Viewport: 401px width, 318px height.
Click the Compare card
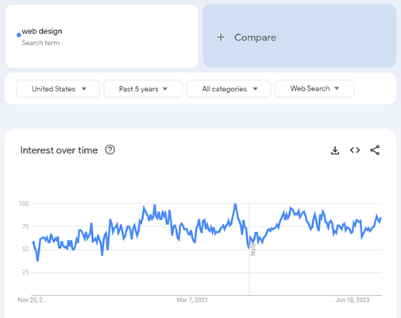(x=299, y=36)
